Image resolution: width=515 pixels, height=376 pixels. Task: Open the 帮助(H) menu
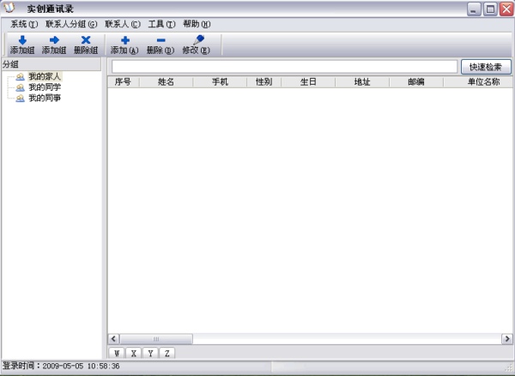197,24
